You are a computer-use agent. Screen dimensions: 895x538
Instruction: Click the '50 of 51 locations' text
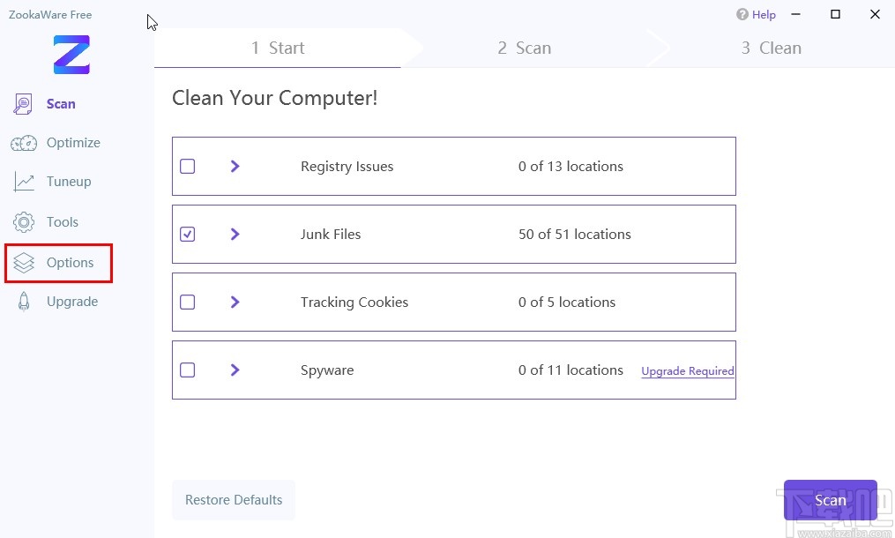point(575,234)
